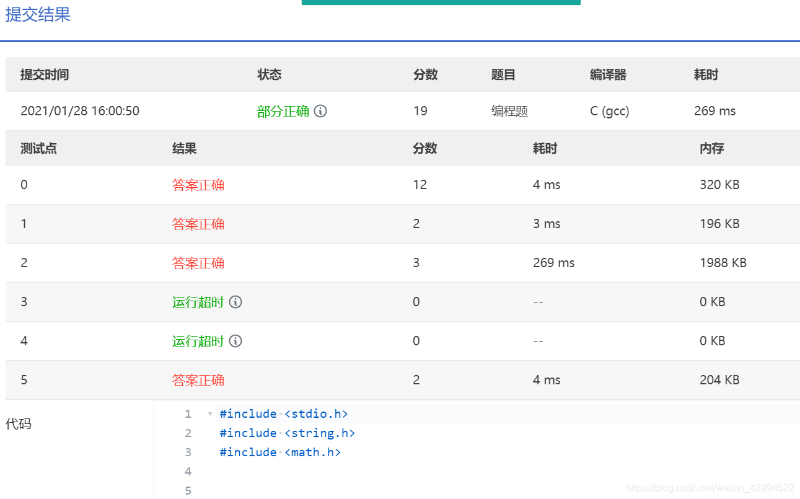Screen dimensions: 800x499
Task: Select the 部分正确 status text
Action: [283, 111]
